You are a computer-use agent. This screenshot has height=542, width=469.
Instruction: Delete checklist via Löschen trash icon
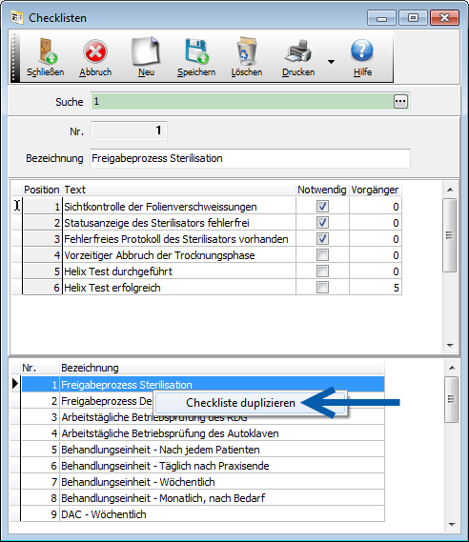coord(247,51)
